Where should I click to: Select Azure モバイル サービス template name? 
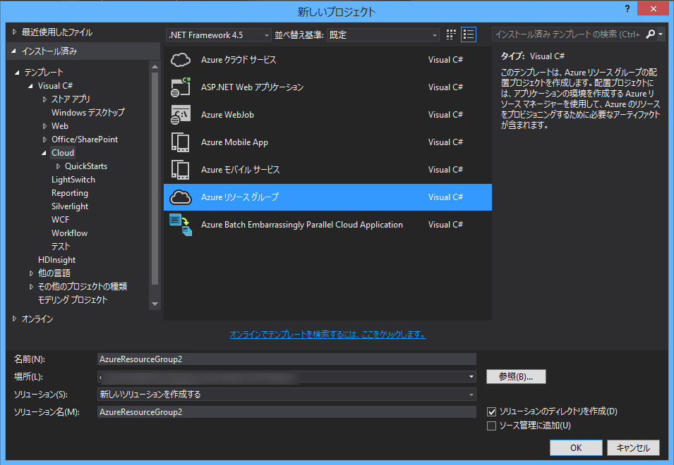[x=240, y=169]
